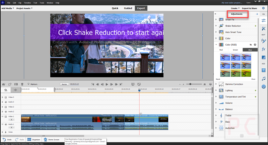The width and height of the screenshot is (268, 145).
Task: Add keyframe on Video 1 track control
Action: [x=11, y=120]
